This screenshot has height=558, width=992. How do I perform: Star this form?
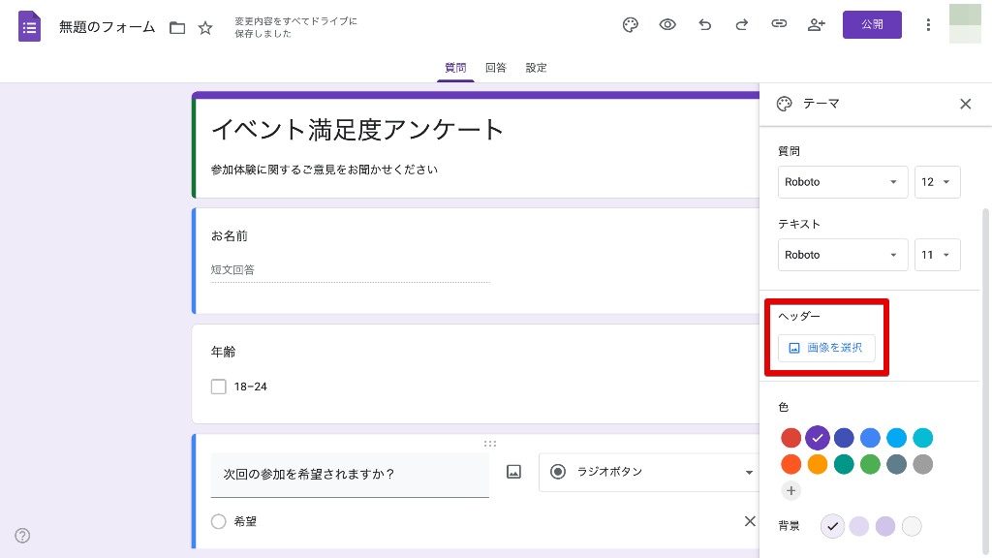[x=205, y=28]
